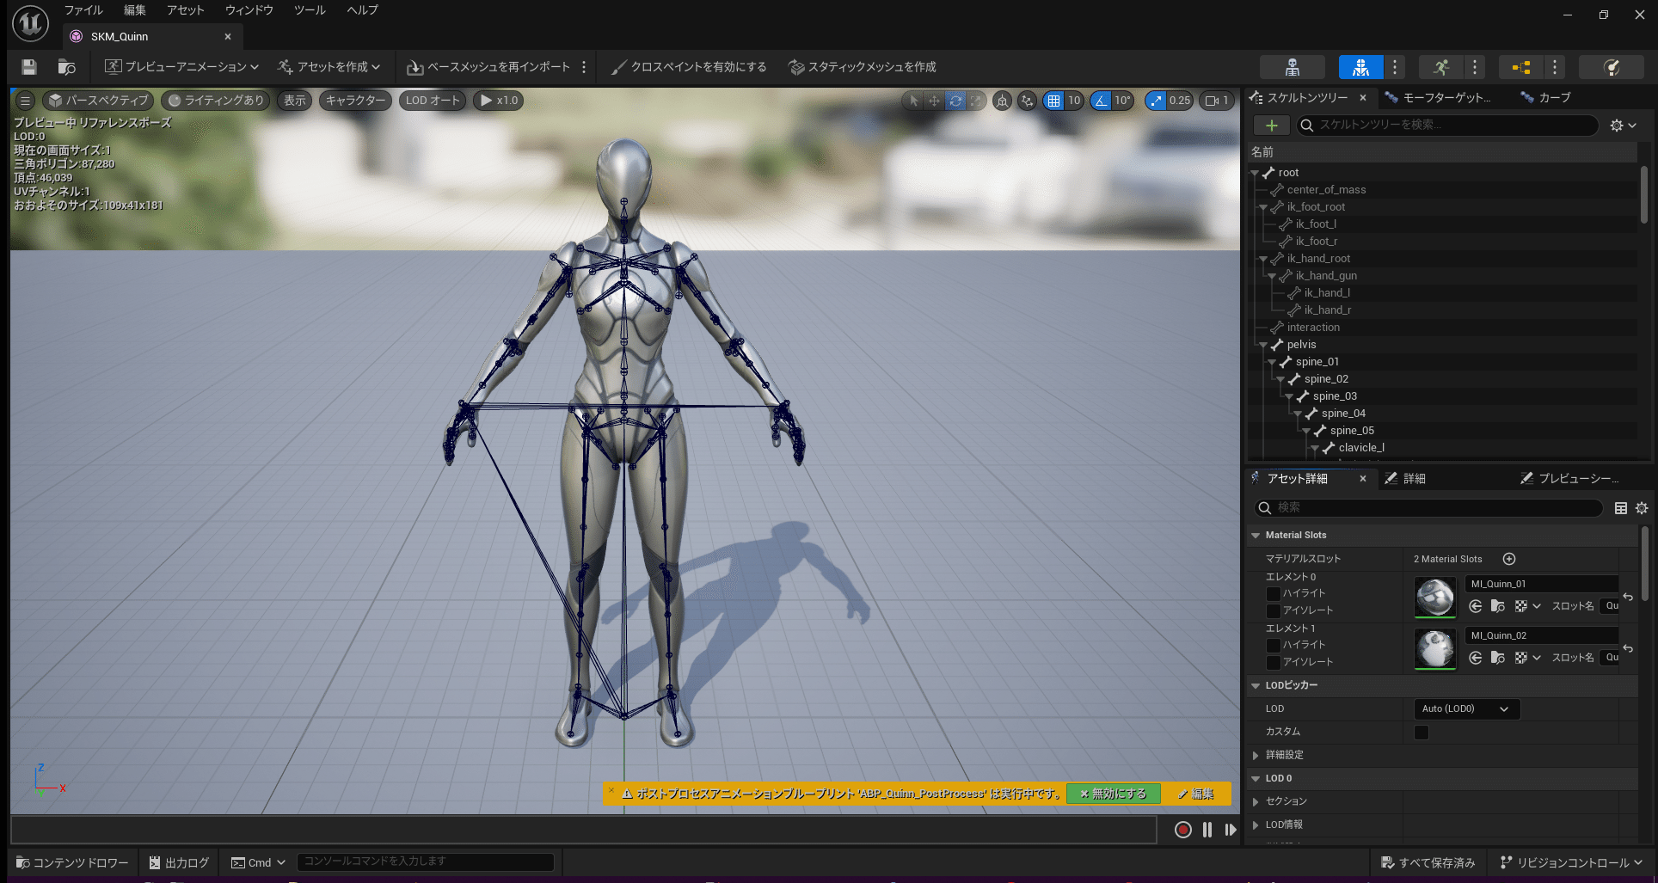Viewport: 1658px width, 883px height.
Task: Click ベースメッシュを再インポート button
Action: [488, 67]
